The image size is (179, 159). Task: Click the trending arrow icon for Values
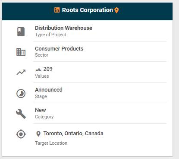(x=21, y=72)
